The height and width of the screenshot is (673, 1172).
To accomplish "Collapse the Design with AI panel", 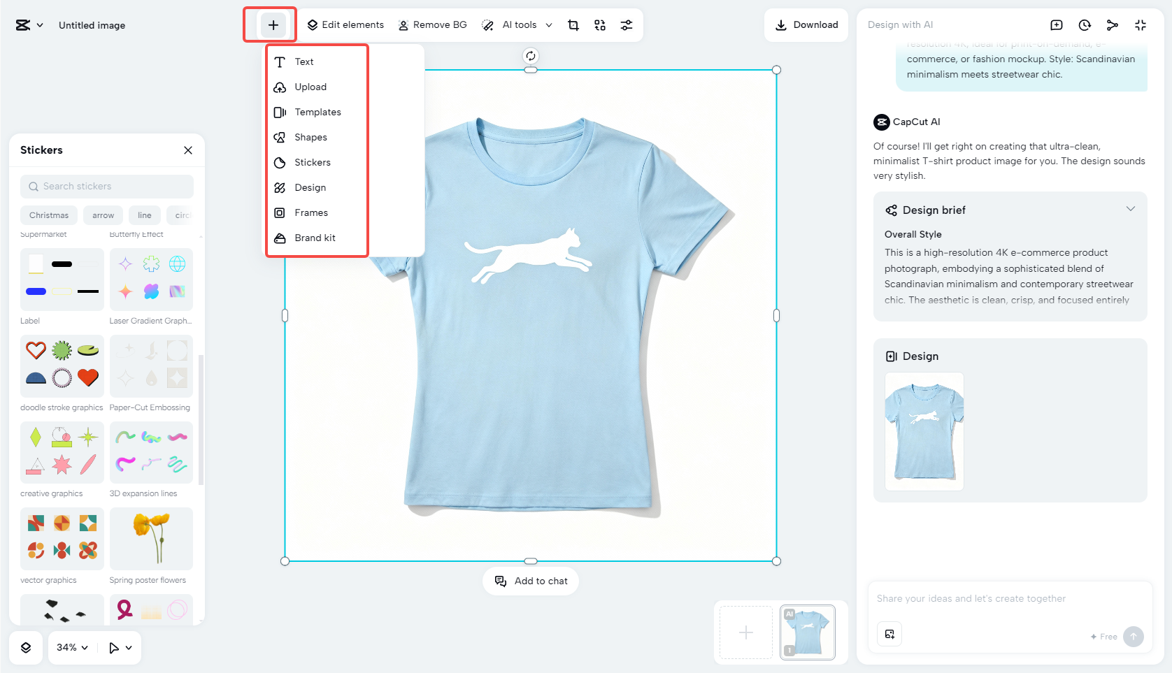I will [x=1141, y=25].
